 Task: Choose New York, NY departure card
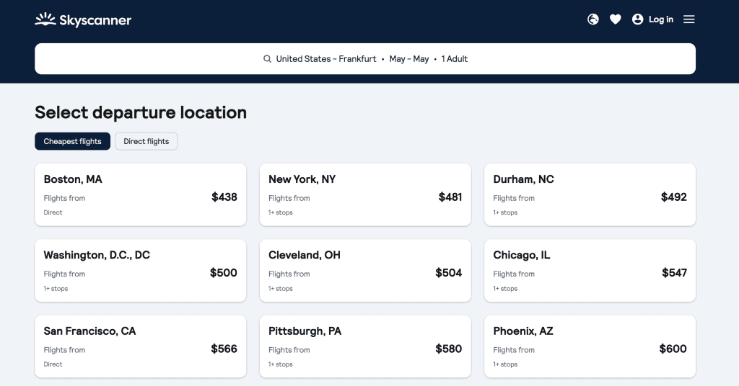365,194
